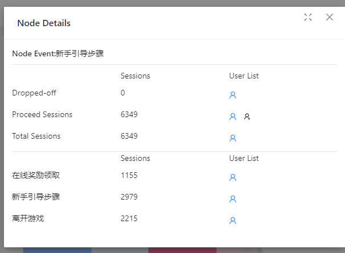
Task: Click the 离开游戏 event label
Action: tap(28, 218)
